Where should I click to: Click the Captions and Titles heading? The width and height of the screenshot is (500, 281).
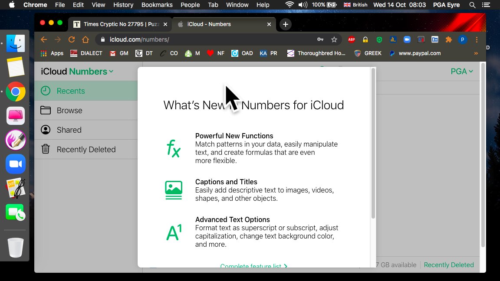coord(226,182)
